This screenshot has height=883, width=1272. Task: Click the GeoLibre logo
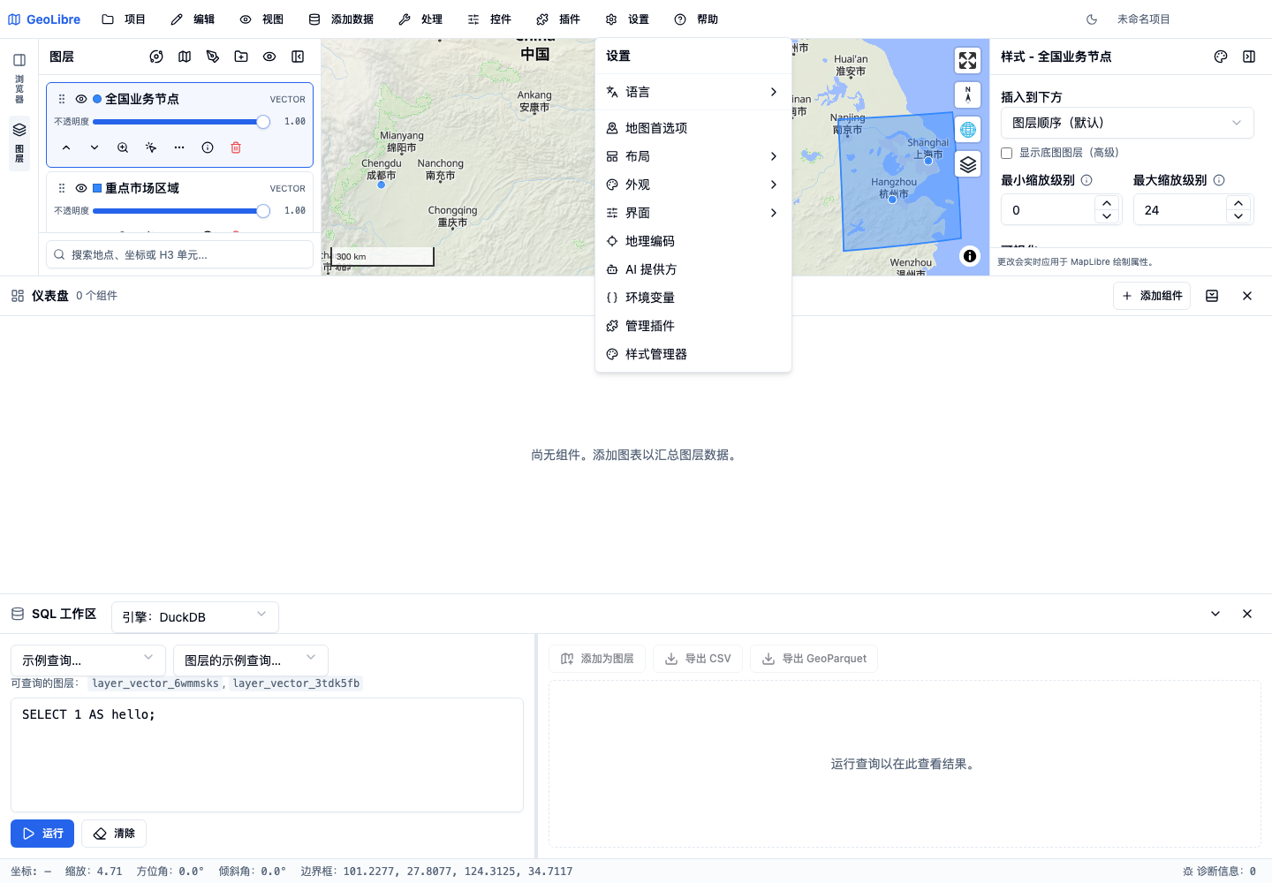pyautogui.click(x=44, y=19)
